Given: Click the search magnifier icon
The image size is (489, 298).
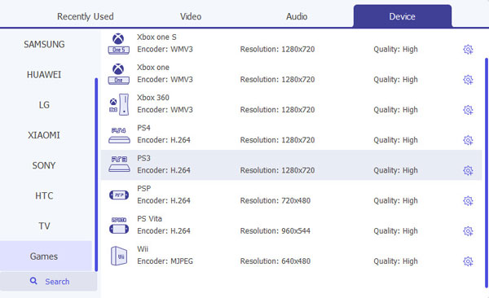Looking at the screenshot, I should (x=33, y=281).
